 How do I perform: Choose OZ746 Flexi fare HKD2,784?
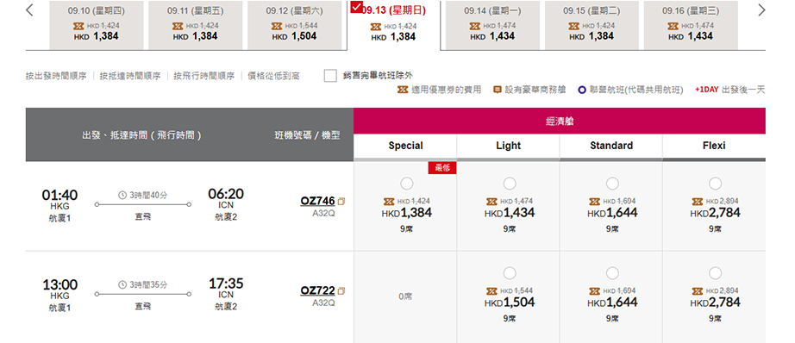(x=715, y=184)
